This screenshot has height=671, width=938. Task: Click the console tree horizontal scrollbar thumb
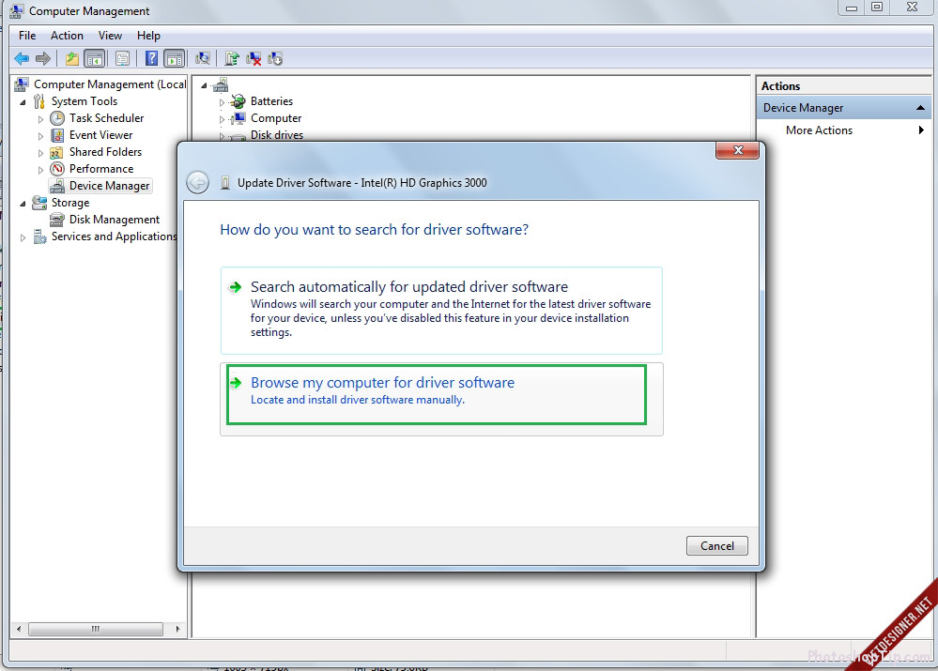(96, 629)
